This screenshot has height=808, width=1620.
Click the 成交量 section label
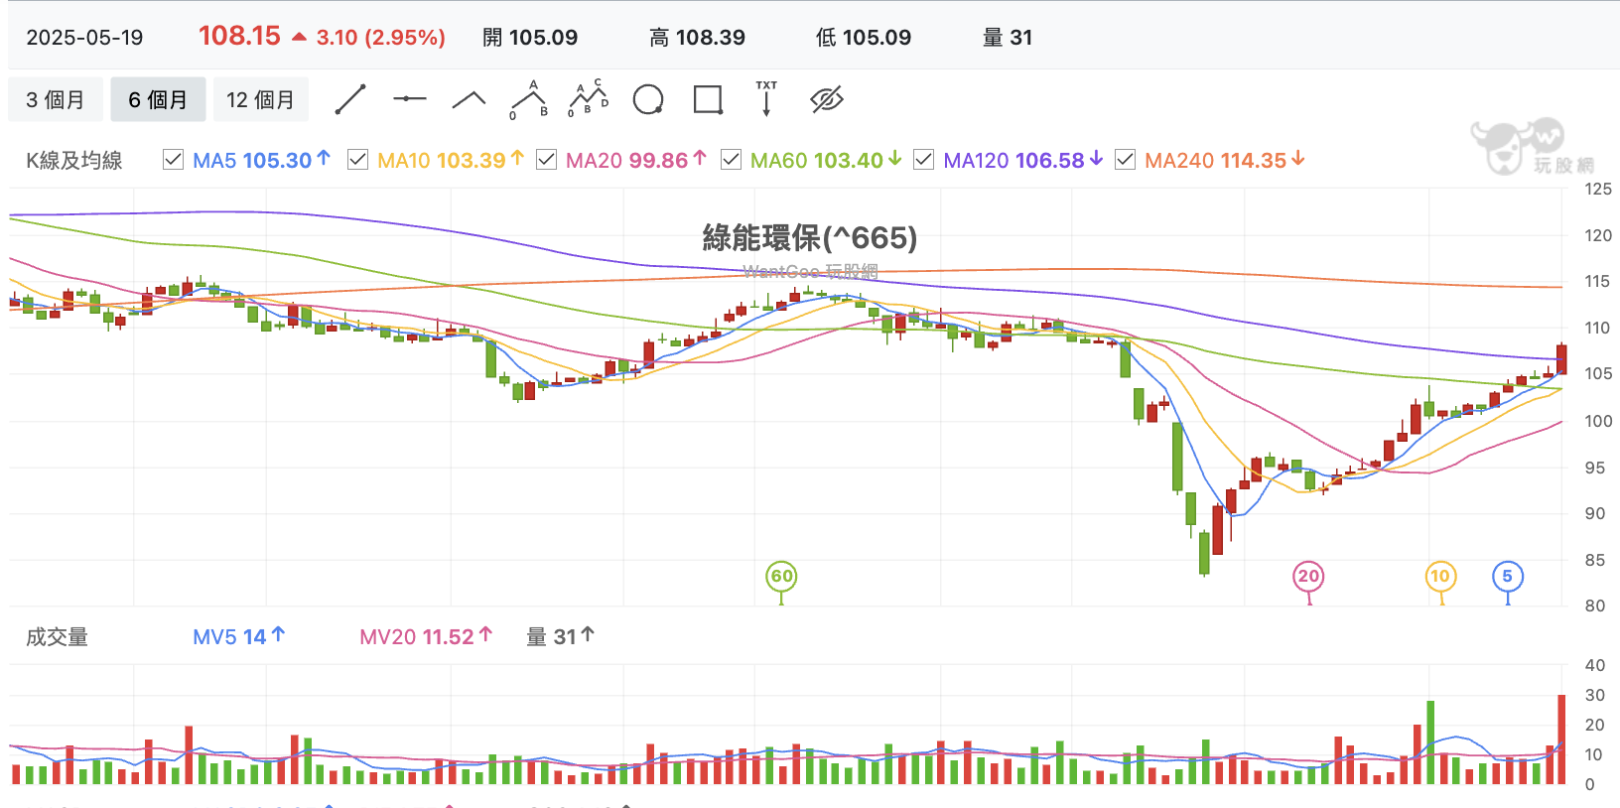coord(57,636)
